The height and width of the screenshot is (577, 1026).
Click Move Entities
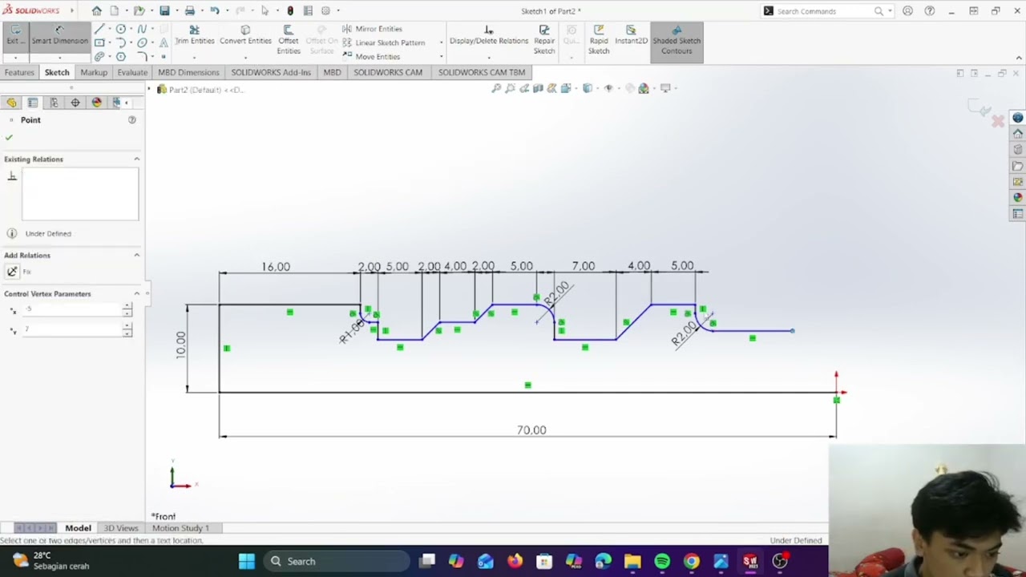pyautogui.click(x=371, y=57)
